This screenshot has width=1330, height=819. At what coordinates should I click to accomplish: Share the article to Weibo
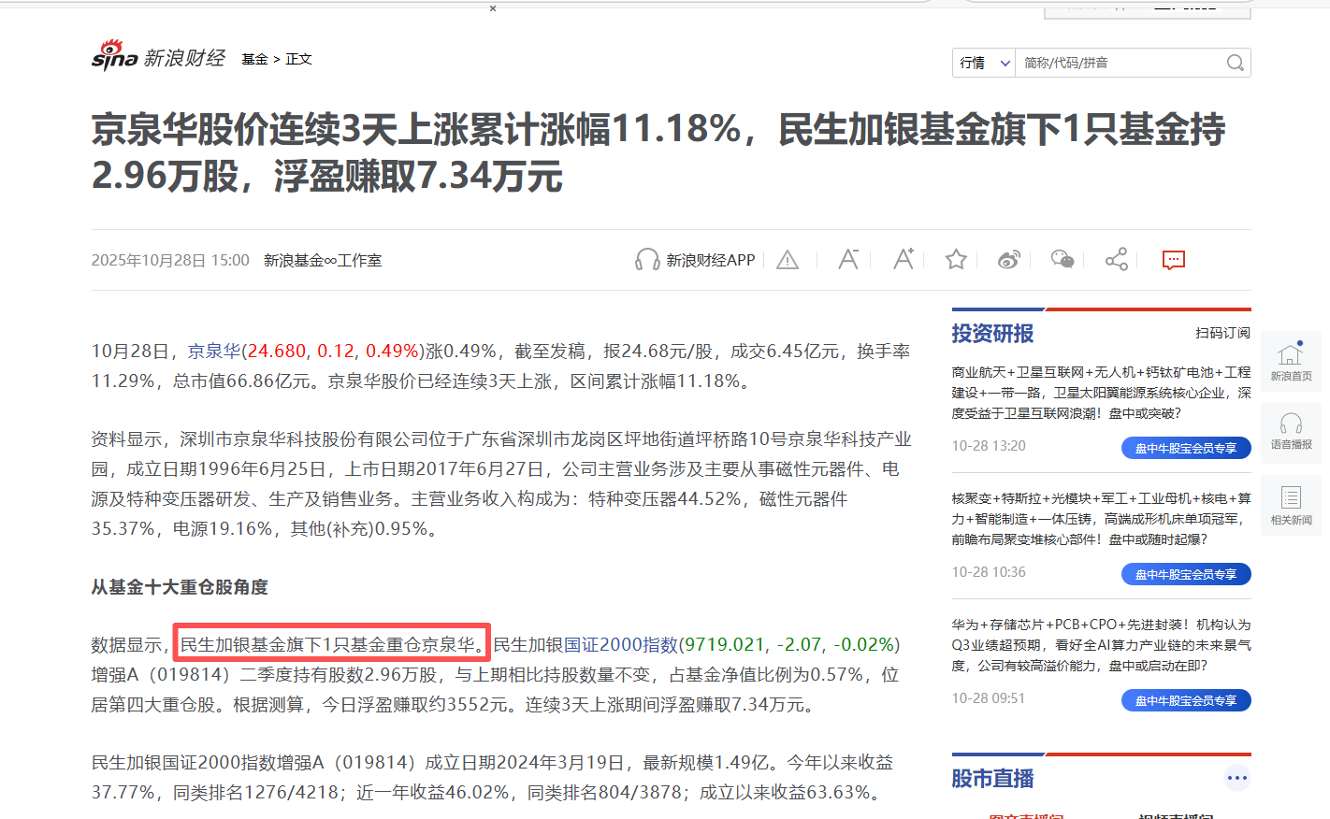click(x=1009, y=260)
